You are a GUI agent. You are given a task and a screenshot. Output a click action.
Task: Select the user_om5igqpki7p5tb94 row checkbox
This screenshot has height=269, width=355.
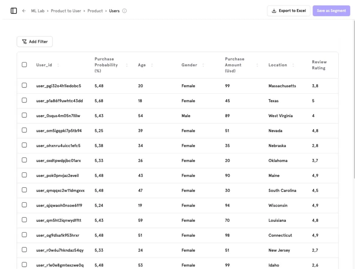[x=24, y=130]
